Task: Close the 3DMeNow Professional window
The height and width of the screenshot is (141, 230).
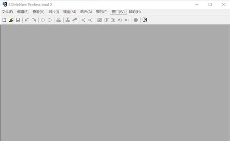Action: click(223, 5)
